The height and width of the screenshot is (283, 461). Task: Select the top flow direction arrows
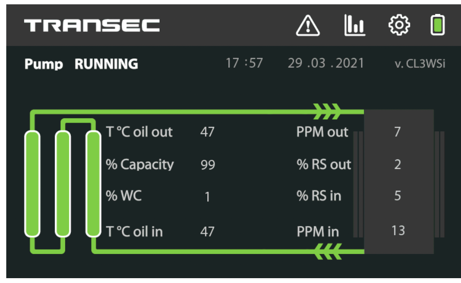tap(327, 111)
